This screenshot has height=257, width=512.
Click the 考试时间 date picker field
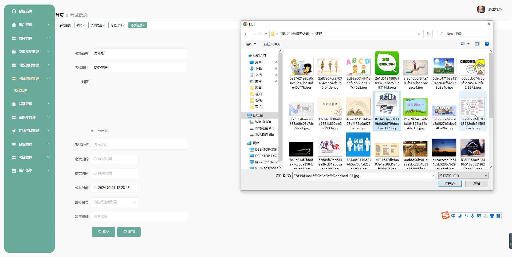coord(115,159)
